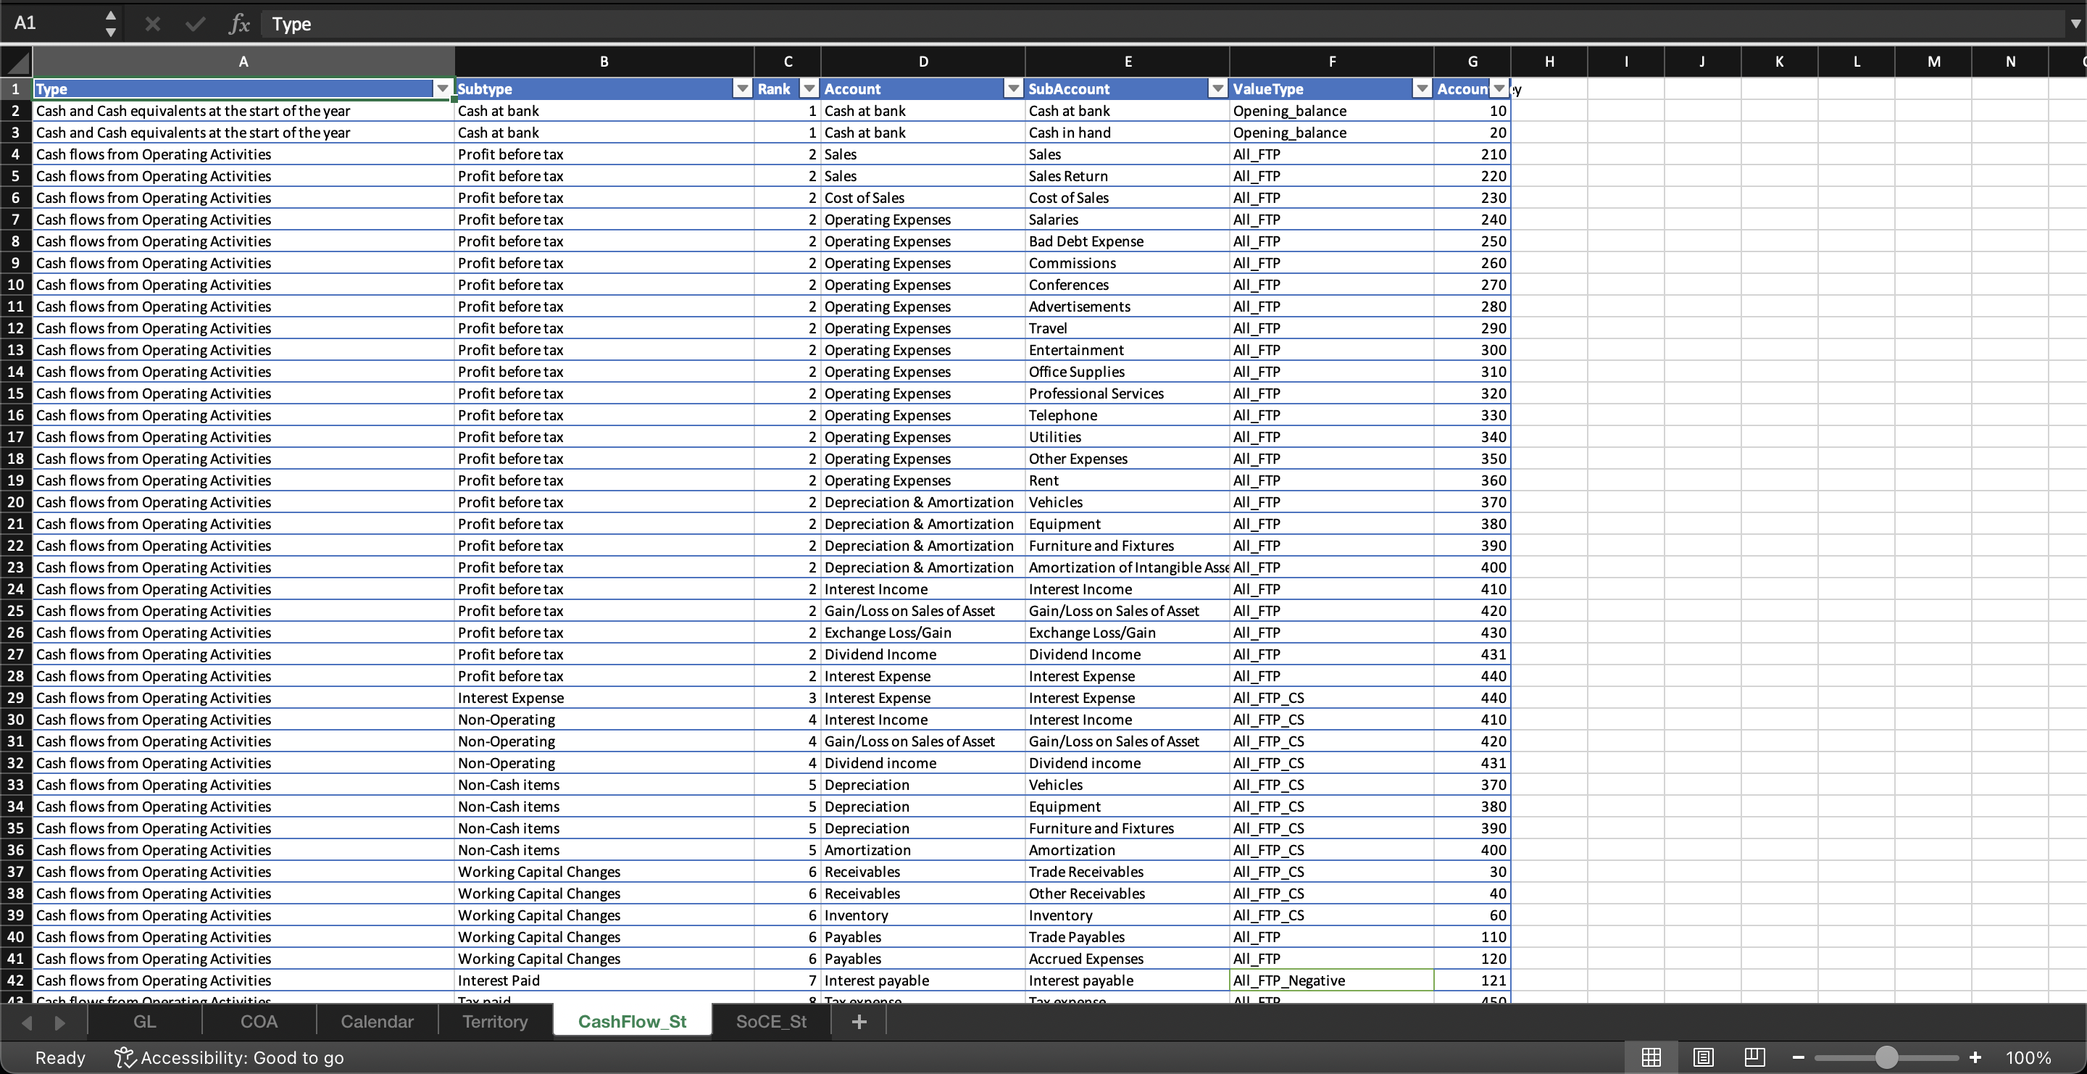Click the 'Sales Return' cell
Screen dimensions: 2087x1074
tap(1127, 176)
